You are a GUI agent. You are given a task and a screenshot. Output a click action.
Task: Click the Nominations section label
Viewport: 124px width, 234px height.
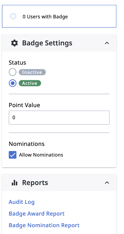(27, 144)
